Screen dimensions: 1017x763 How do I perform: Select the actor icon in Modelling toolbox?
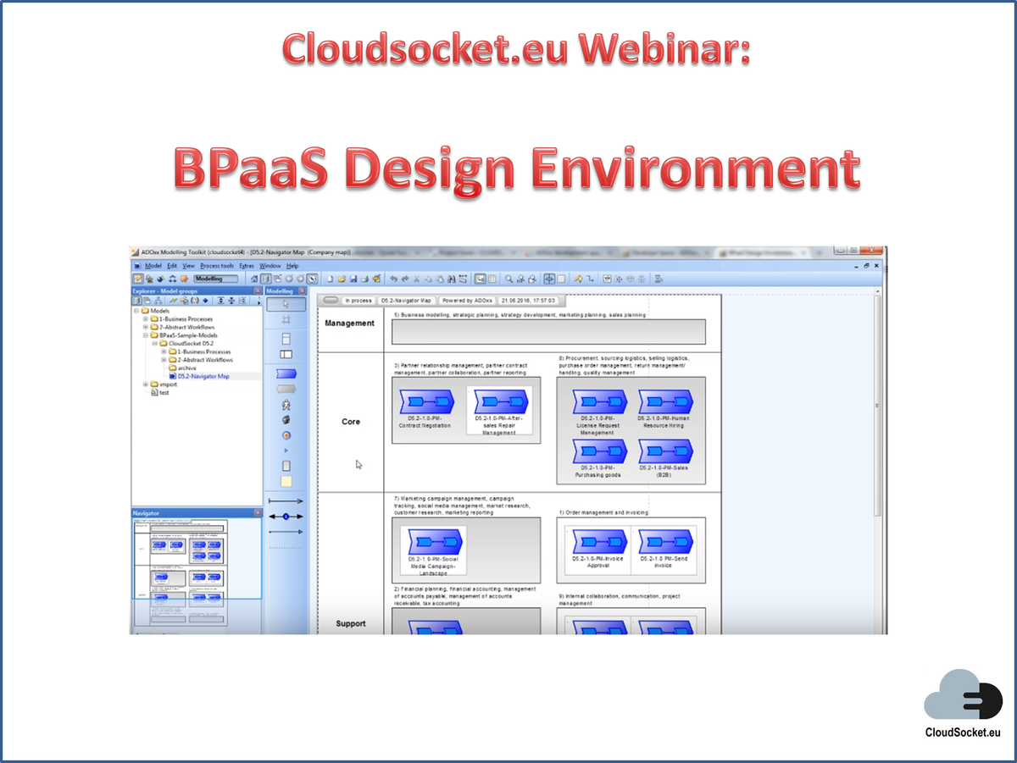pyautogui.click(x=286, y=405)
